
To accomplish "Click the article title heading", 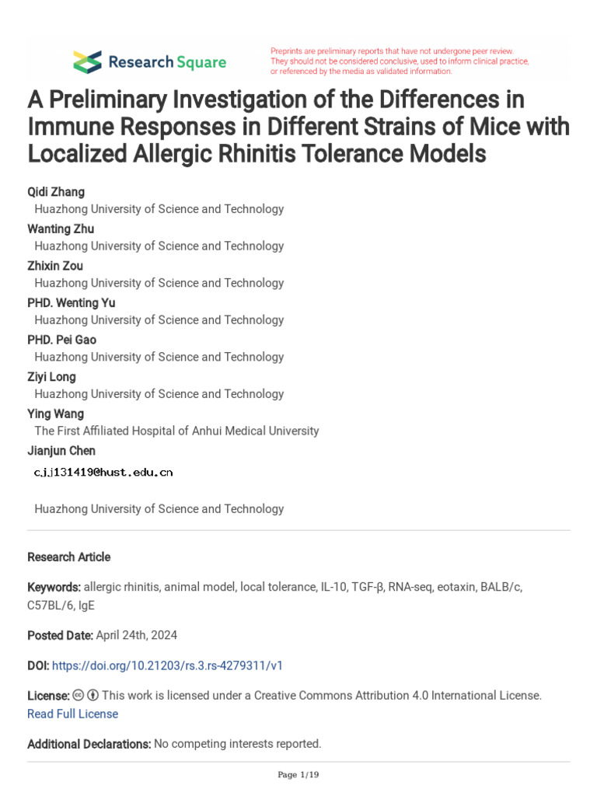I will [298, 127].
